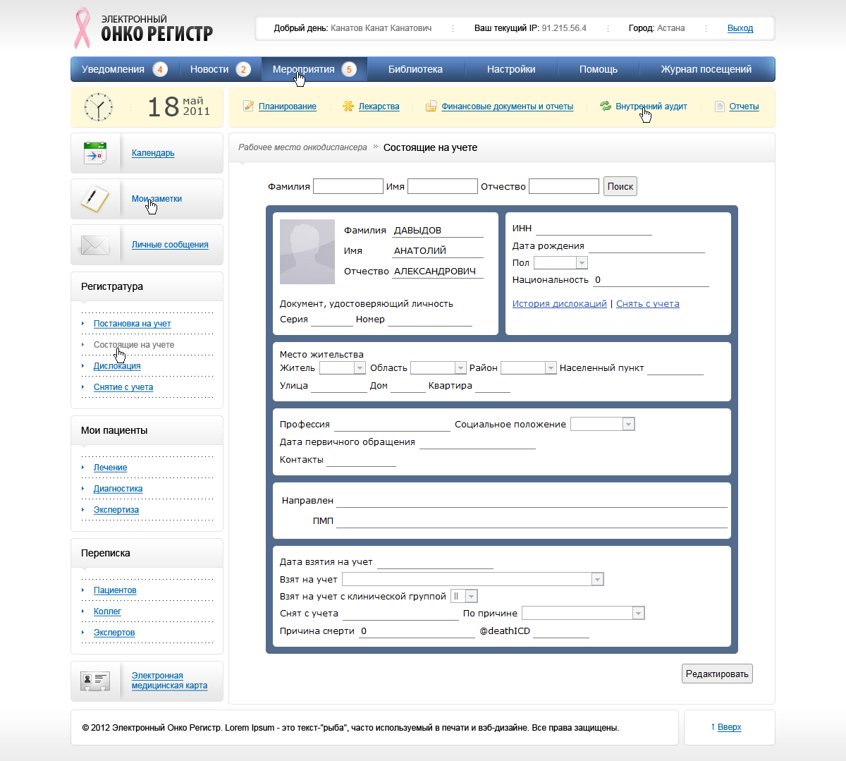
Task: Open the История дислокаций link
Action: coord(560,304)
